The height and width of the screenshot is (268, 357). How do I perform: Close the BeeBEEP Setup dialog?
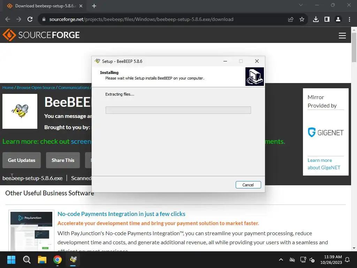click(257, 61)
